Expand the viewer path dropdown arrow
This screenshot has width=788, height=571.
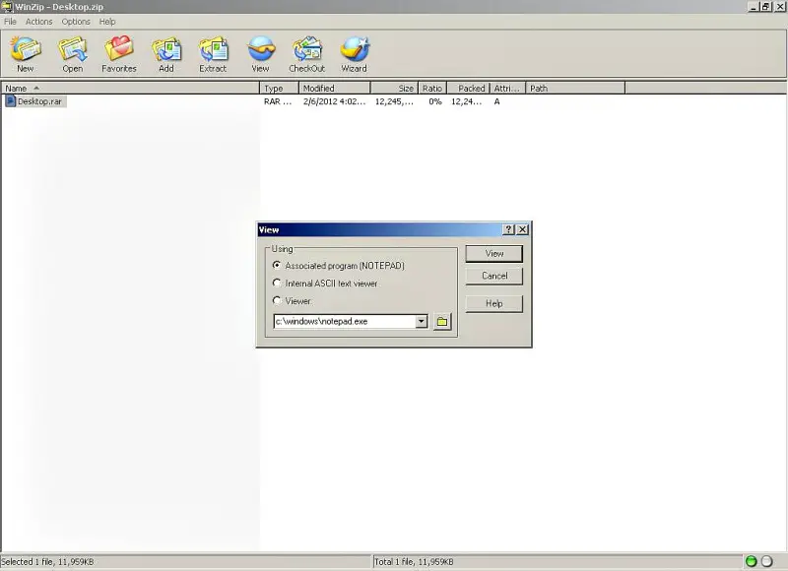[422, 322]
